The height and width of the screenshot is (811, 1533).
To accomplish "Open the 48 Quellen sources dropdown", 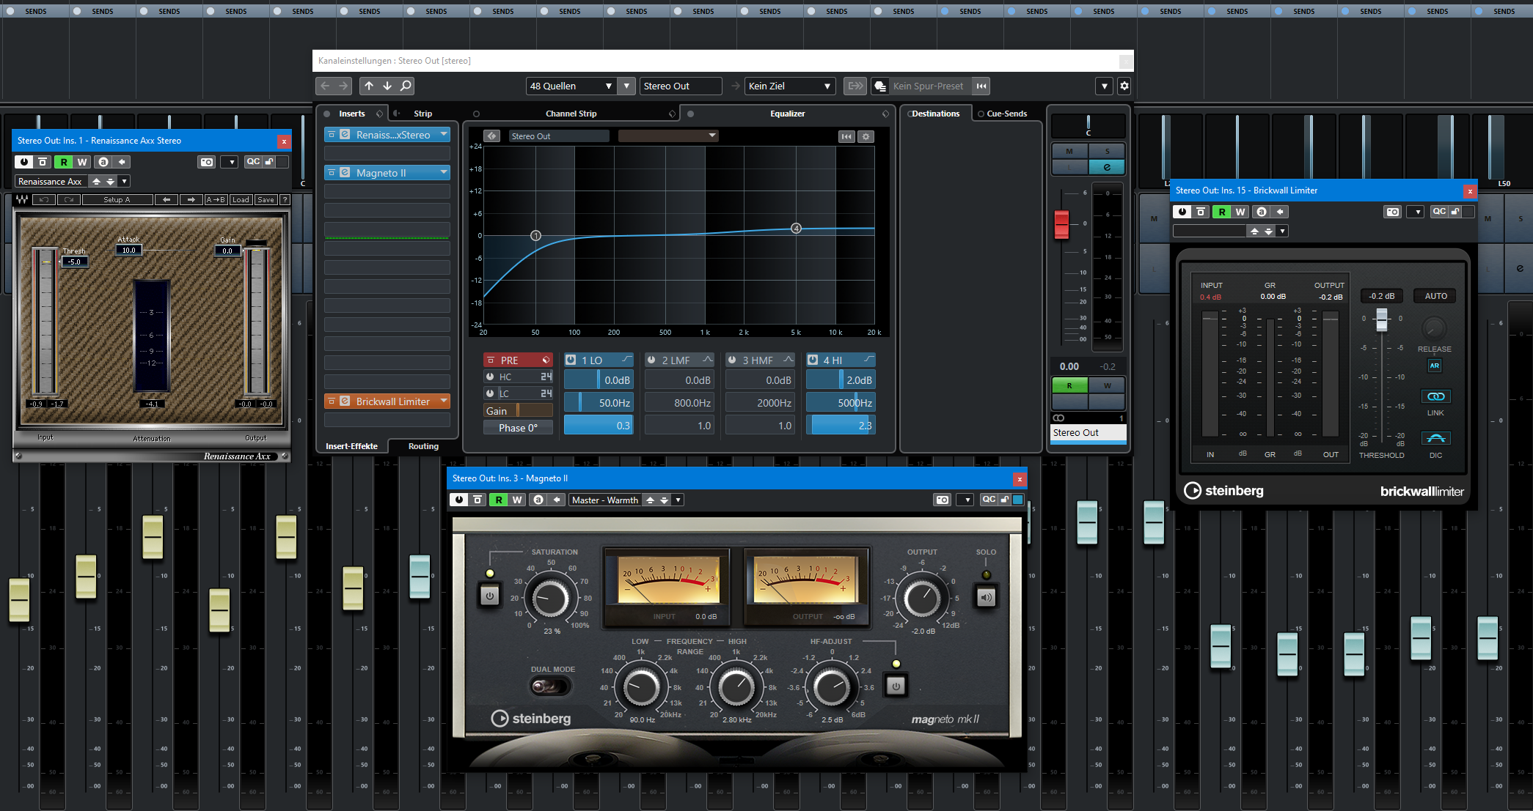I will (x=571, y=86).
